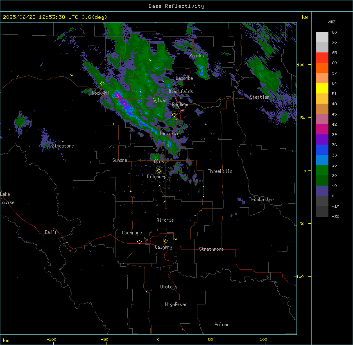Click the asterisk marker east of RedDeer

(x=206, y=124)
